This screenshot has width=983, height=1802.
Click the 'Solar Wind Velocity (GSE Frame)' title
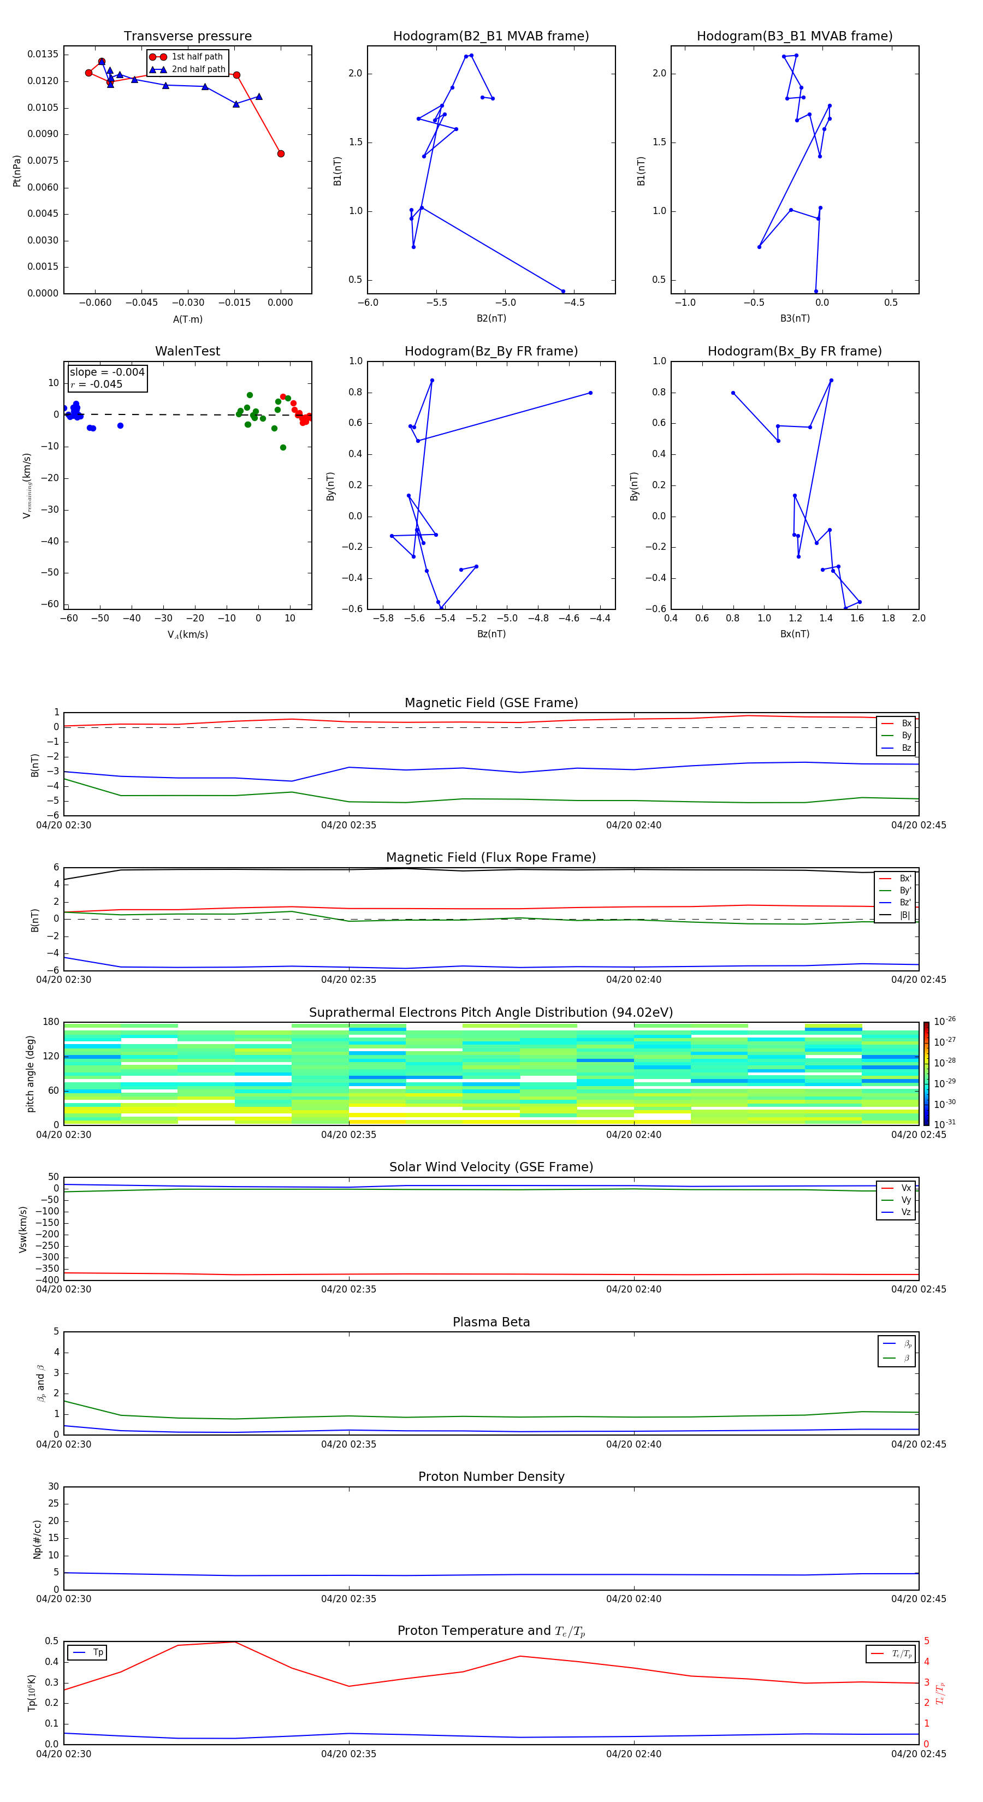click(491, 1167)
